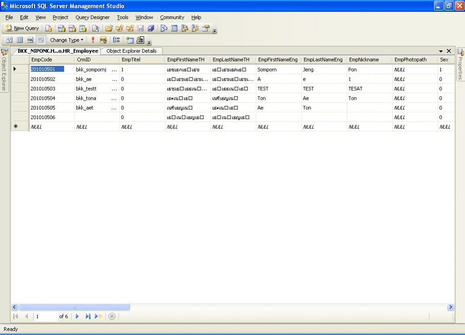Click the New Query toolbar button
465x335 pixels.
(22, 28)
